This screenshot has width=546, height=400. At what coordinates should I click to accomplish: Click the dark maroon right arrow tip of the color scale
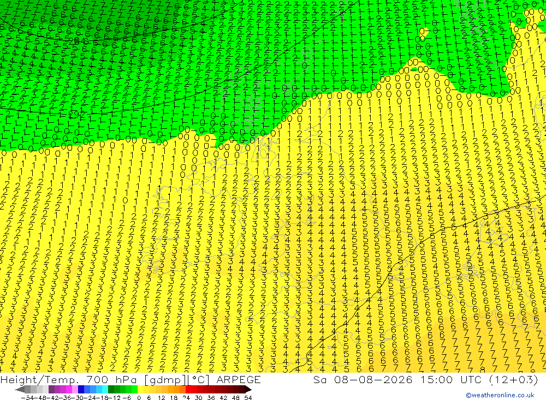click(248, 389)
